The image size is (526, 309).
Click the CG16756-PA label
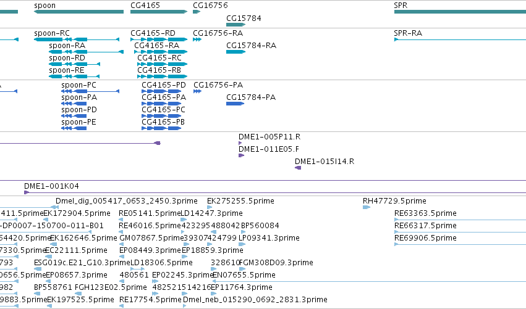click(x=218, y=85)
